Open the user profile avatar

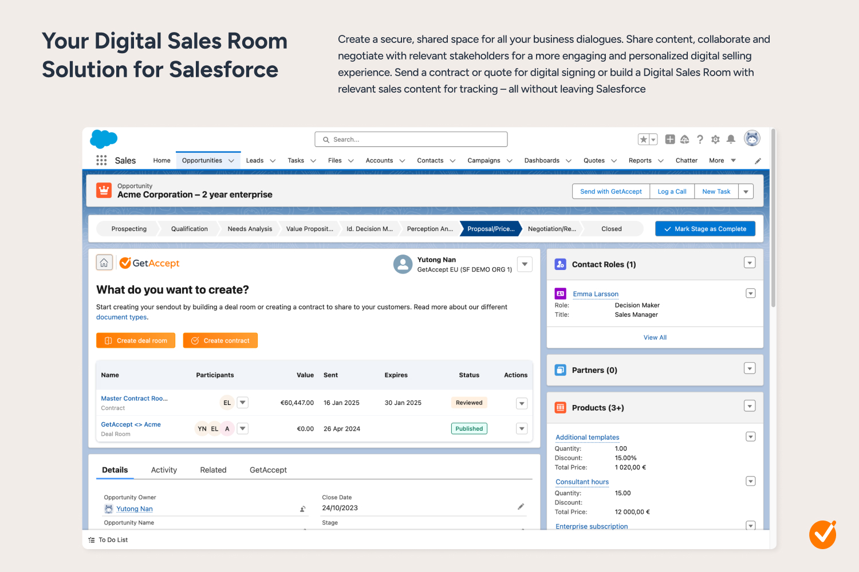coord(751,138)
